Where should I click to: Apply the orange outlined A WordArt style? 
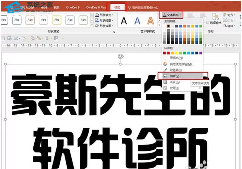pyautogui.click(x=150, y=21)
